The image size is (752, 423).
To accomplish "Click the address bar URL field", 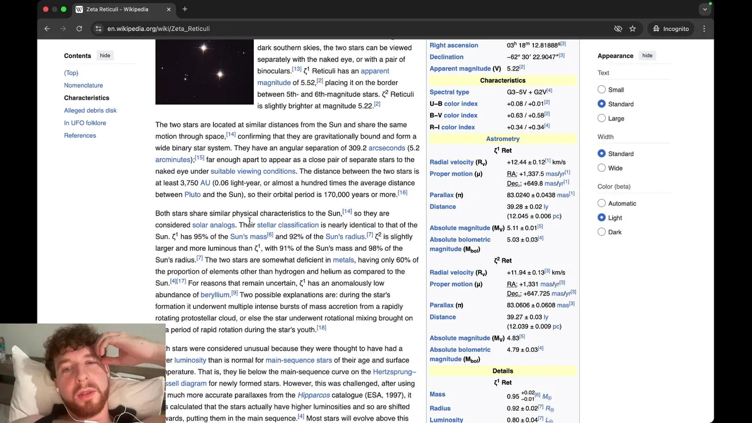I will click(352, 28).
